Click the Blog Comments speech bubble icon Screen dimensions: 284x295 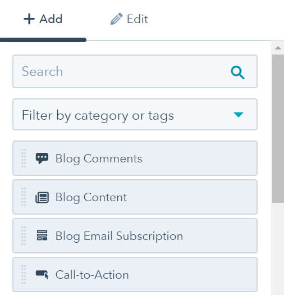tap(42, 158)
